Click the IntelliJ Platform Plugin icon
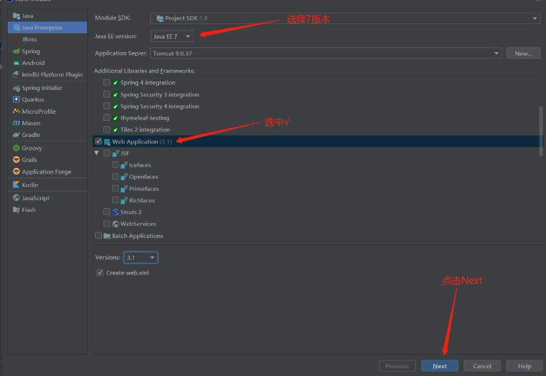Image resolution: width=546 pixels, height=376 pixels. [x=17, y=74]
